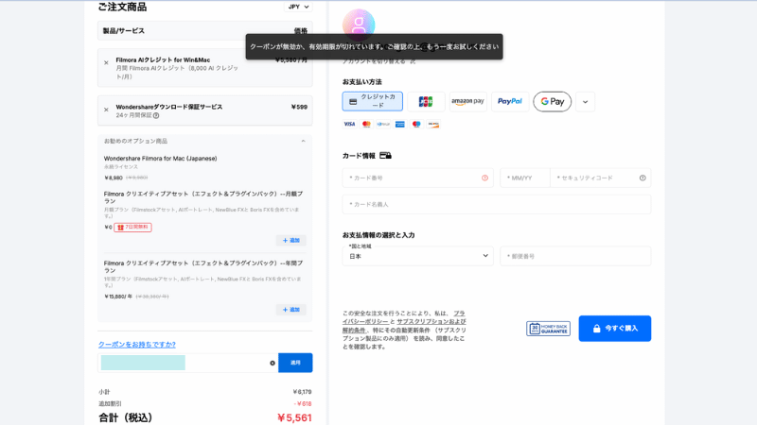Screen dimensions: 757x425
Task: Select credit card payment option
Action: click(372, 101)
